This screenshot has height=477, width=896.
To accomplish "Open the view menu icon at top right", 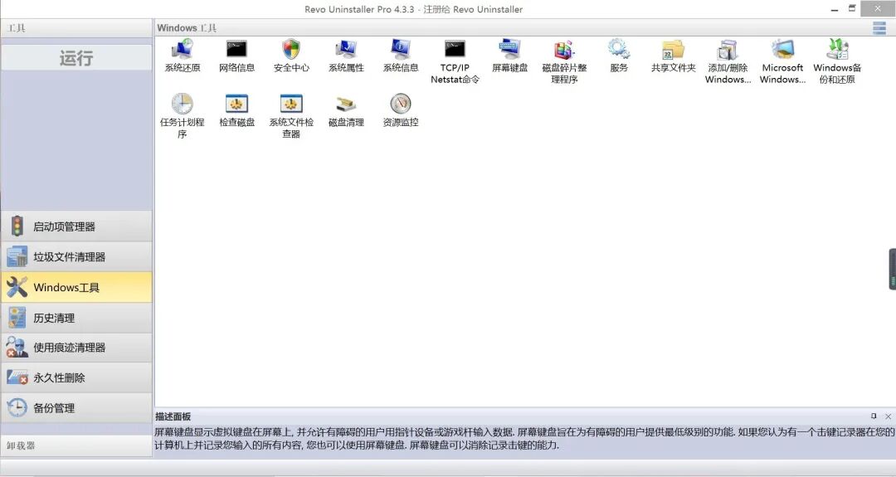I will (x=879, y=28).
